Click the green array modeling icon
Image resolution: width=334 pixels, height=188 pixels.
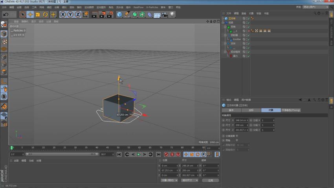coord(142,15)
